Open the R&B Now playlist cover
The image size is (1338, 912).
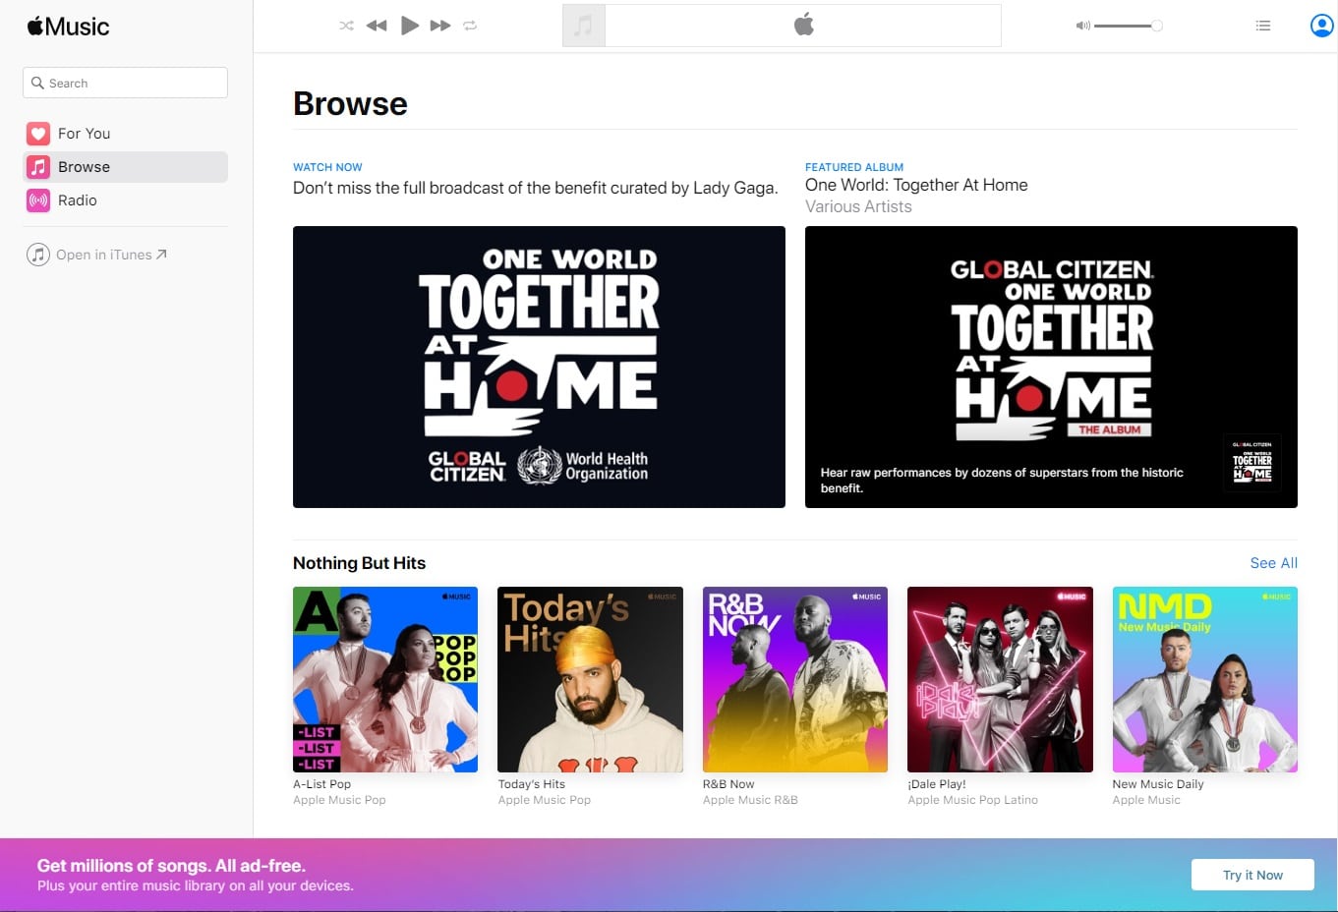pos(794,679)
